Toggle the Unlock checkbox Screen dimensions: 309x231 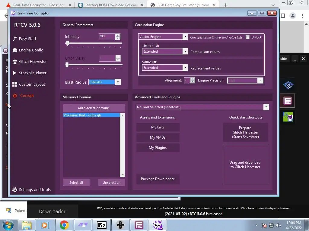(247, 37)
